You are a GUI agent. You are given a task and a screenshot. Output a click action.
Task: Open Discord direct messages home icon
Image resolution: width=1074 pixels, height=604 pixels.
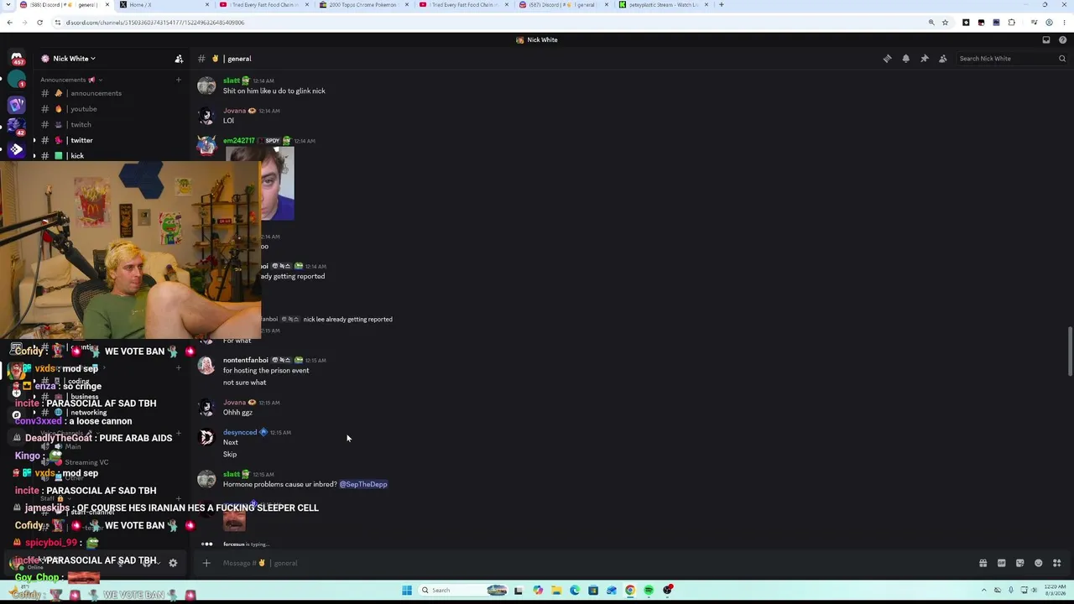point(16,59)
